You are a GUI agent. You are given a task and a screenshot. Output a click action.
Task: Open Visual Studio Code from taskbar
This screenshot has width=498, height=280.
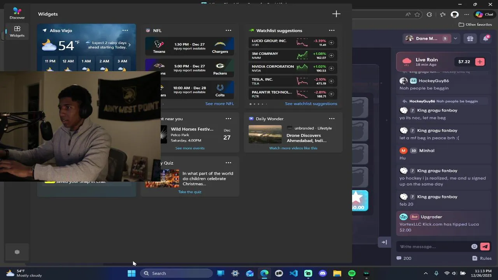[x=294, y=273]
